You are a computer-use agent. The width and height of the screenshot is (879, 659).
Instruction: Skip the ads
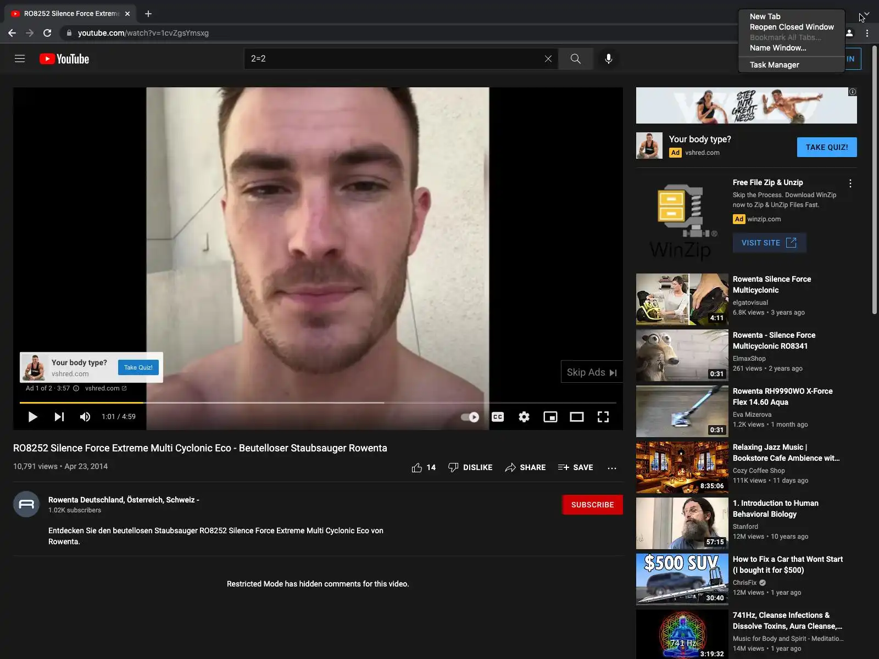[x=592, y=372]
